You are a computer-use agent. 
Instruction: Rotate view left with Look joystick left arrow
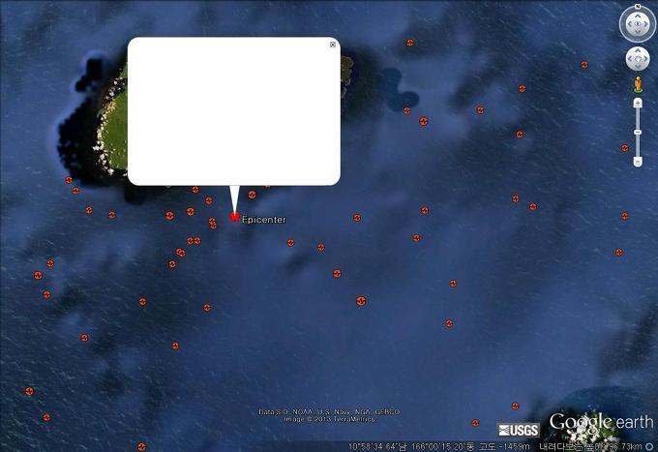coord(629,24)
